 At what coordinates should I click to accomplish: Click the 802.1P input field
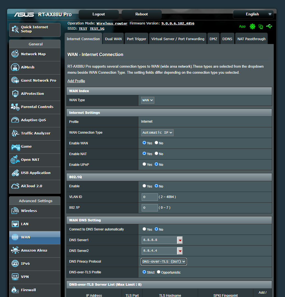click(x=150, y=208)
